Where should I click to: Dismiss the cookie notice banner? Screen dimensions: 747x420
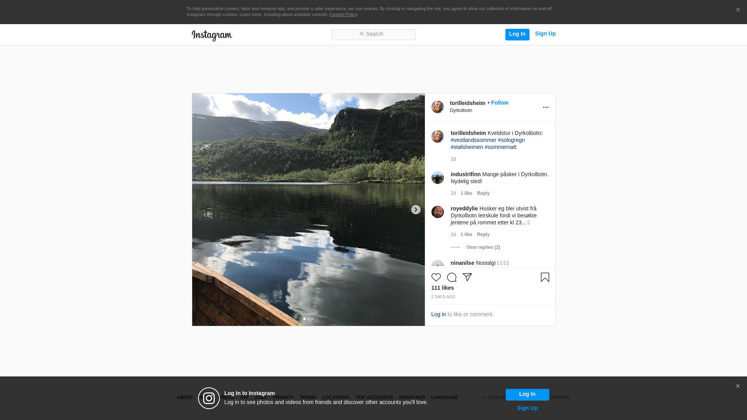point(738,10)
